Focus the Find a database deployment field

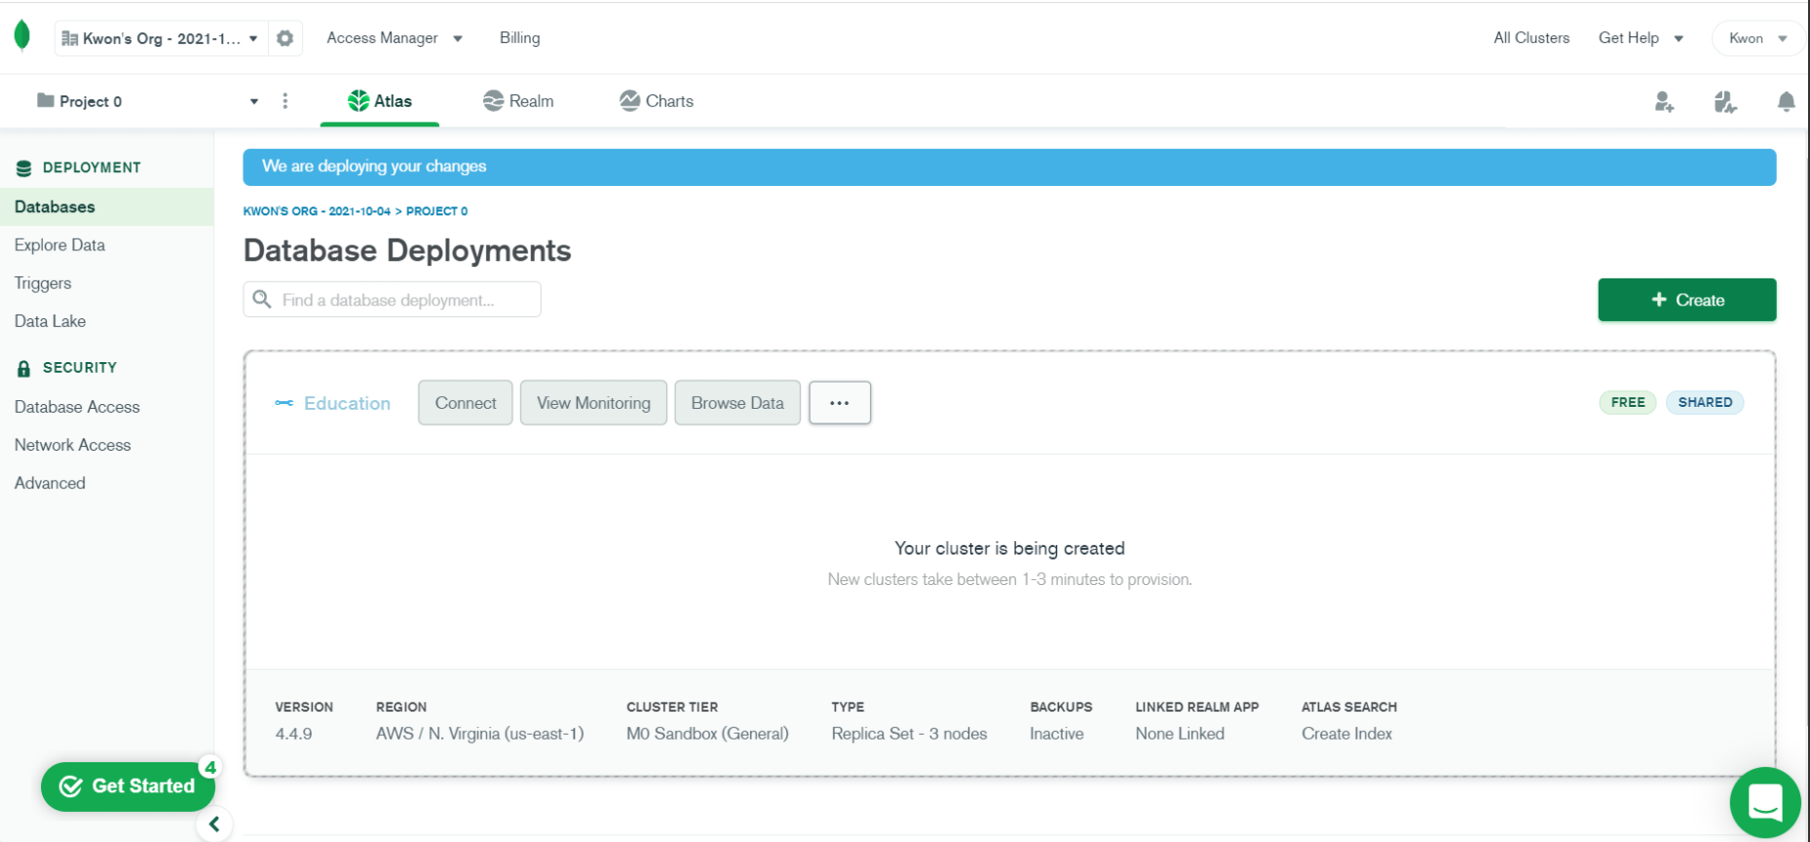[x=392, y=300]
